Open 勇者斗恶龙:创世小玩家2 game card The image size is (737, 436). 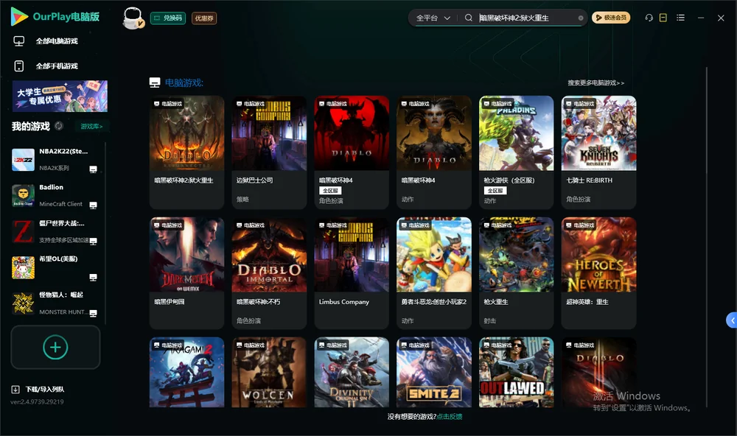coord(434,273)
